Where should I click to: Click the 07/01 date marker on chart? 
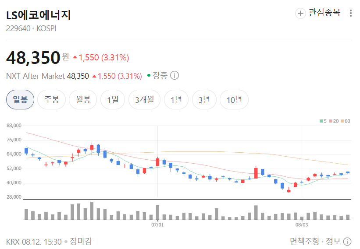click(157, 225)
